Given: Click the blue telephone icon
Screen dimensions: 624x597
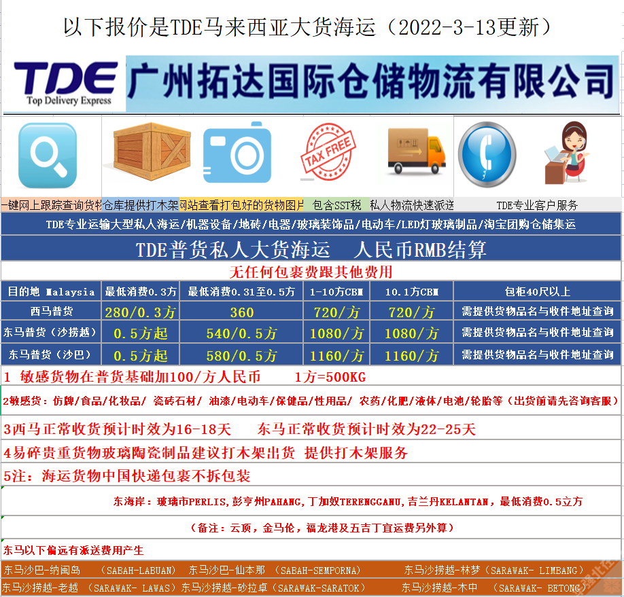Looking at the screenshot, I should pos(487,154).
